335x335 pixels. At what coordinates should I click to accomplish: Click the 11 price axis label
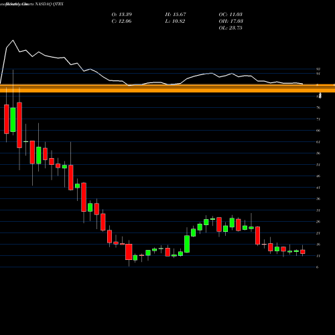(318, 256)
